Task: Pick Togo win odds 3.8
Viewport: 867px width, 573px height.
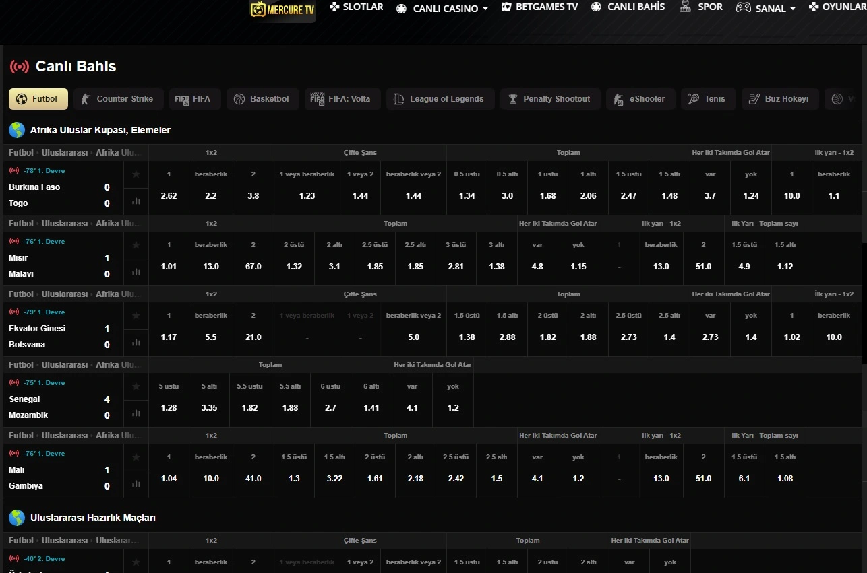Action: [253, 188]
